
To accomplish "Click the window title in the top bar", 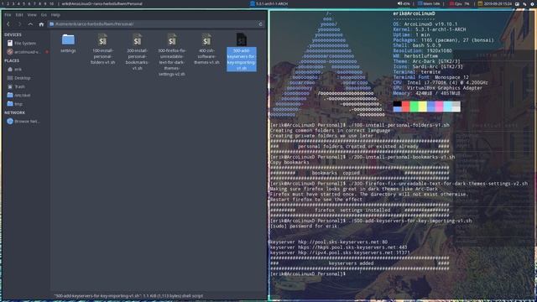I will [102, 3].
